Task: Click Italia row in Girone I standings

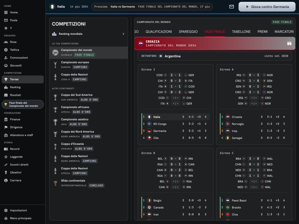Action: coord(175,117)
